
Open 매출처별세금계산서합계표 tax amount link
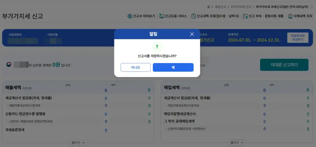tap(149, 106)
